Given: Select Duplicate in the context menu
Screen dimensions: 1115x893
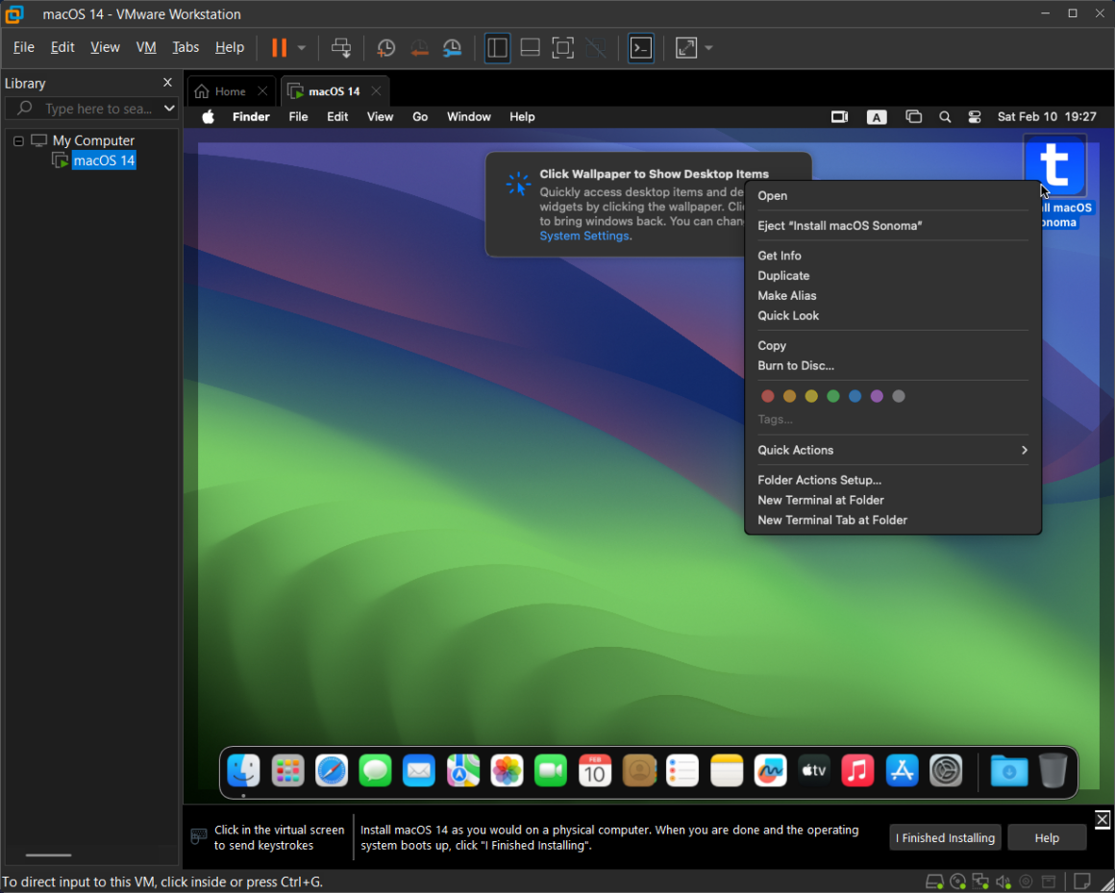Looking at the screenshot, I should point(892,275).
